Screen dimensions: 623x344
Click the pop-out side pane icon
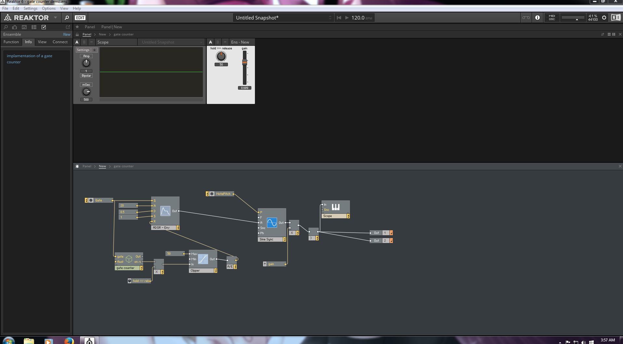68,27
